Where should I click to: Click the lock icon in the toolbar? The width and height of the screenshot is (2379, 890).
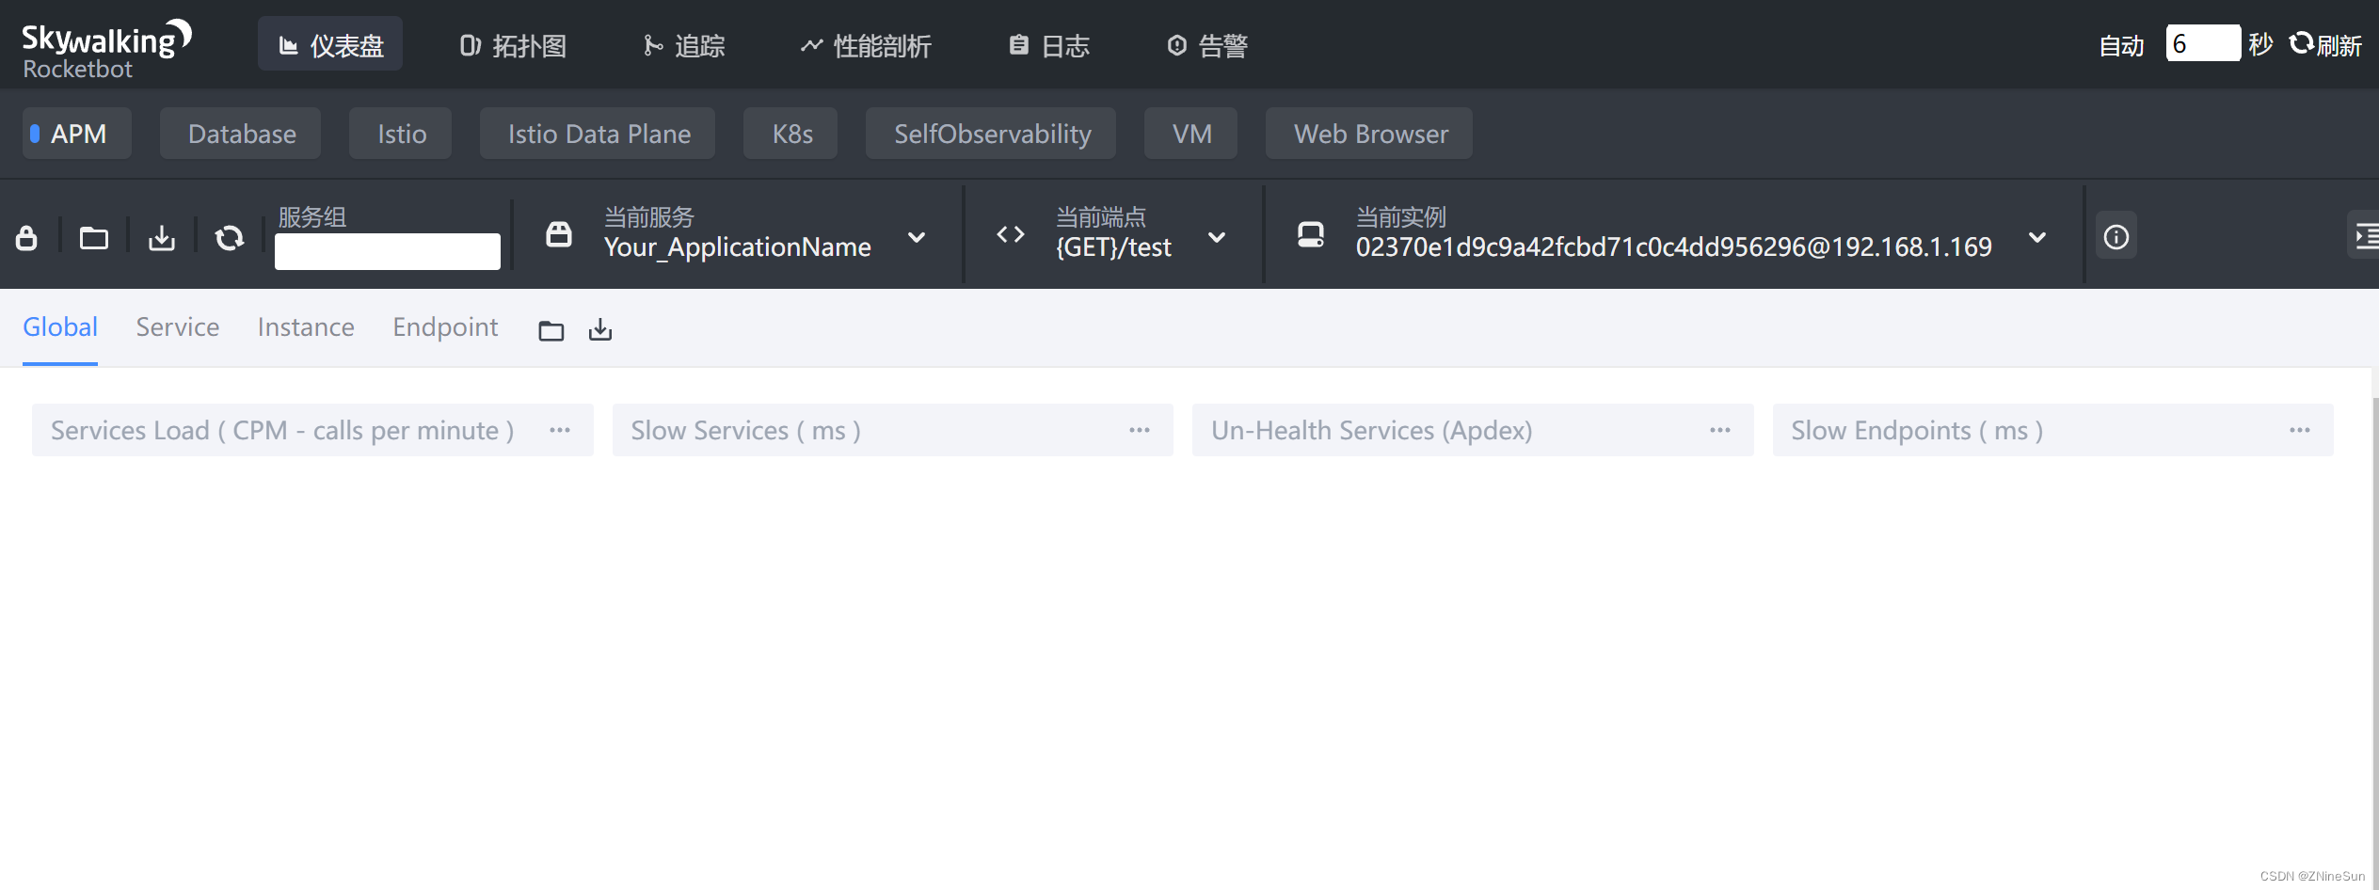26,237
